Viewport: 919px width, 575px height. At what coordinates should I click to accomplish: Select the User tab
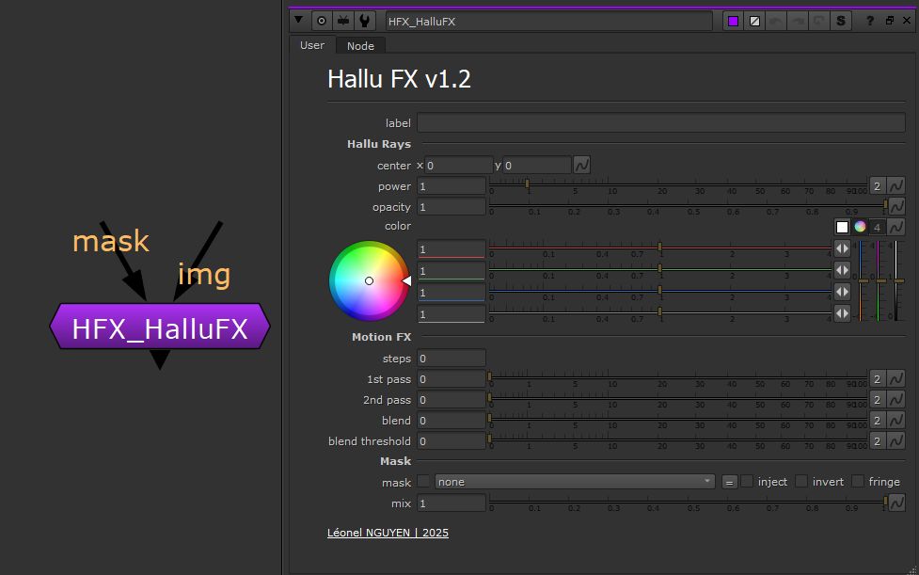312,45
